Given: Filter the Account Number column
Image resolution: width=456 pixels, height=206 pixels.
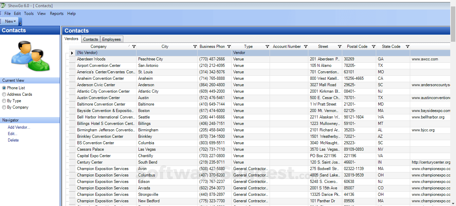Looking at the screenshot, I should click(306, 46).
